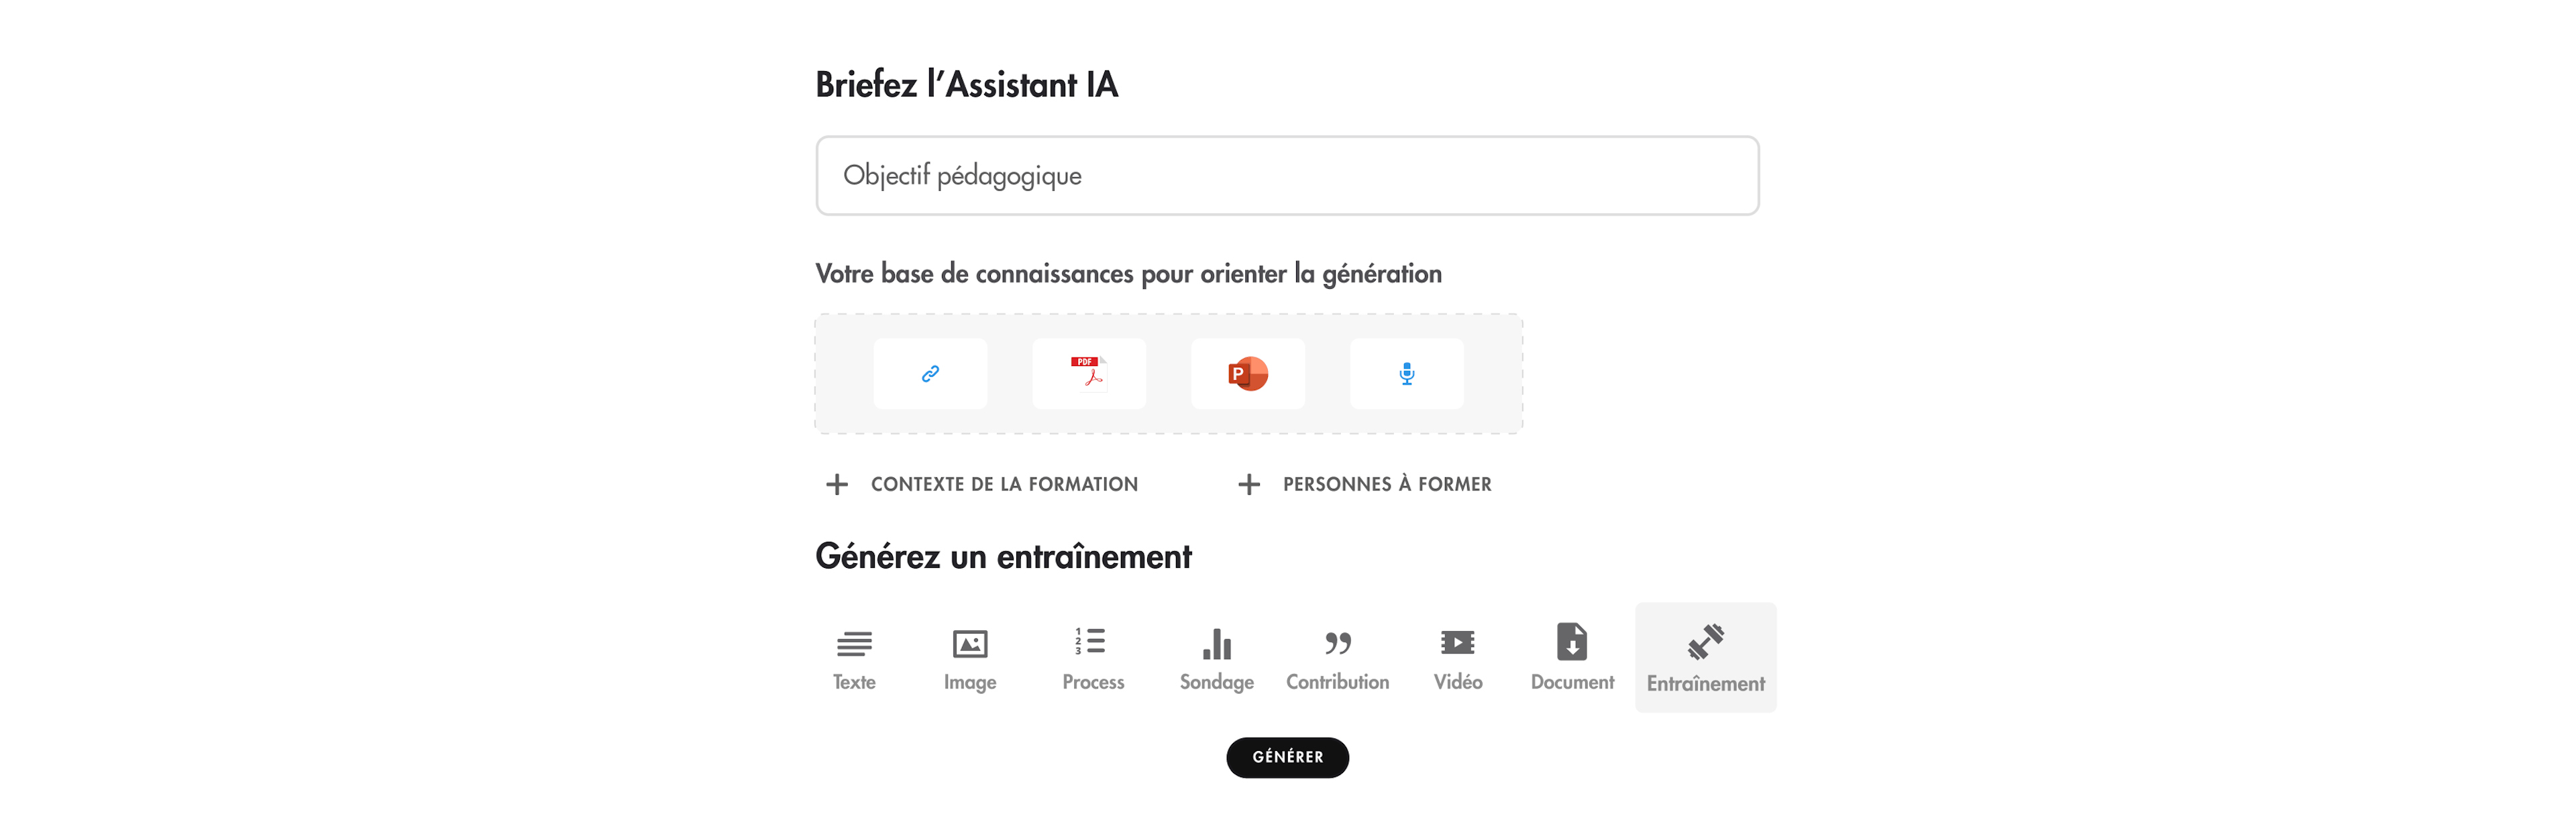Viewport: 2576px width, 824px height.
Task: Click the dashed knowledge base drop zone
Action: 1168,374
